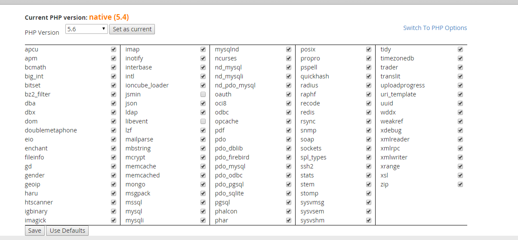The image size is (518, 240).
Task: Click the Save button
Action: click(x=34, y=231)
